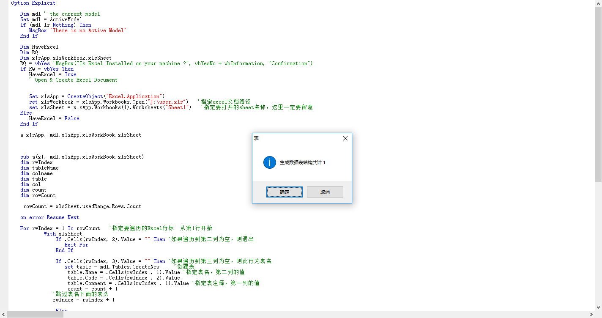Screen dimensions: 602x318
Task: Click the editor's vertical scrollbar thumb
Action: [598, 94]
